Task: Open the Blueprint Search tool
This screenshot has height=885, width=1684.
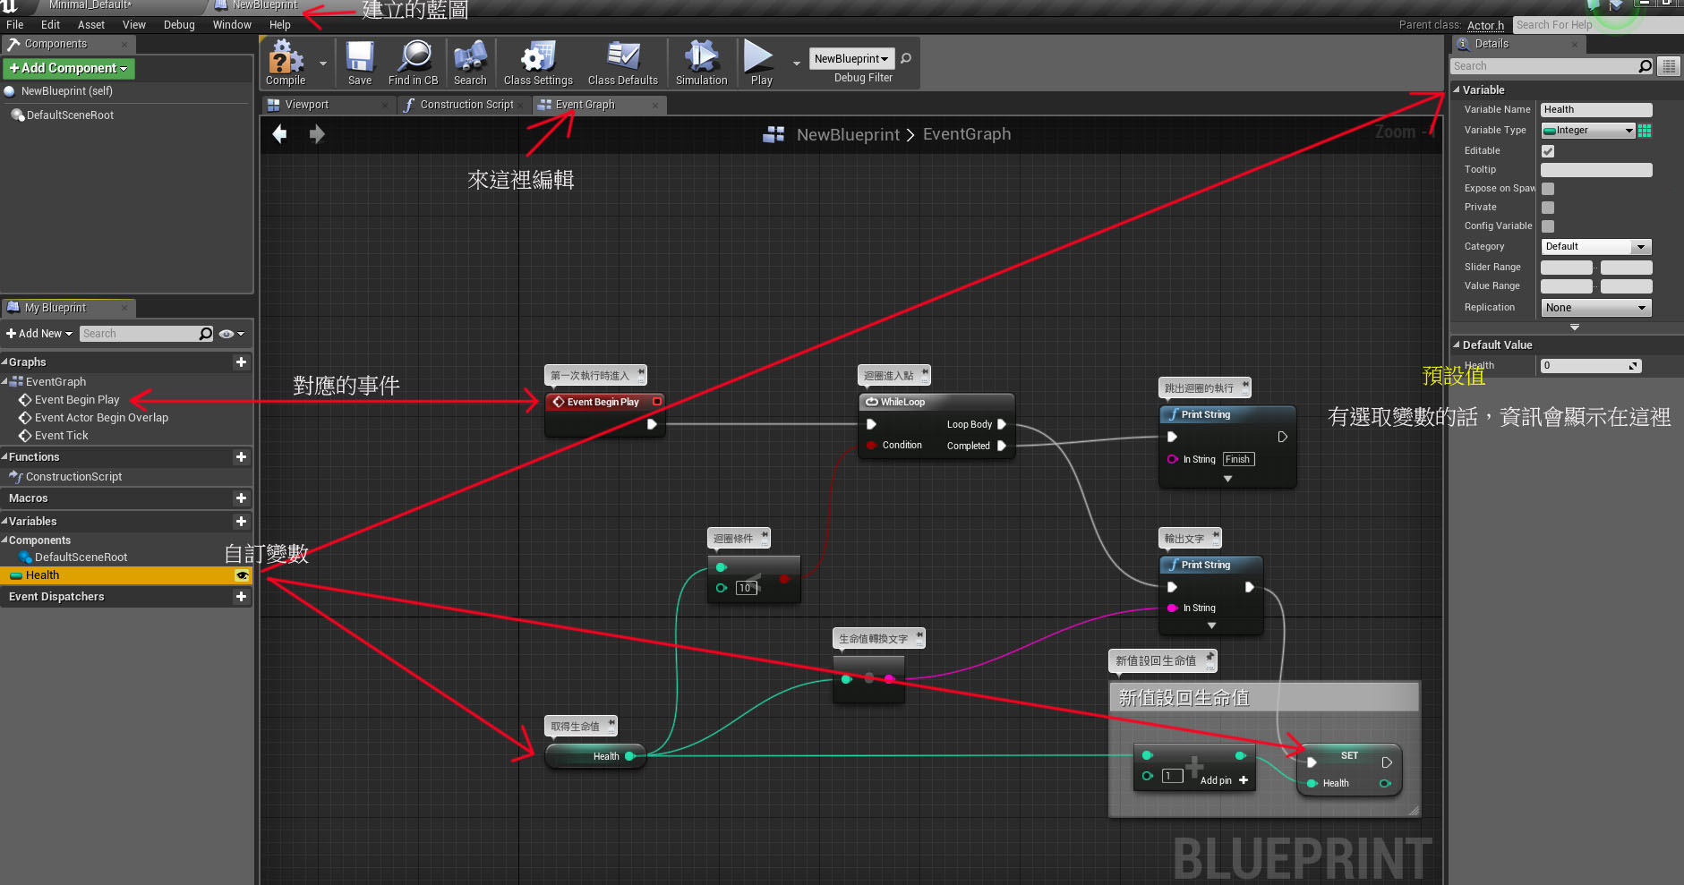Action: tap(469, 61)
